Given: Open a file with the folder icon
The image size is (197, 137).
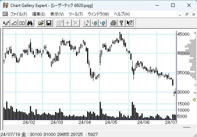Looking at the screenshot, I should (41, 23).
